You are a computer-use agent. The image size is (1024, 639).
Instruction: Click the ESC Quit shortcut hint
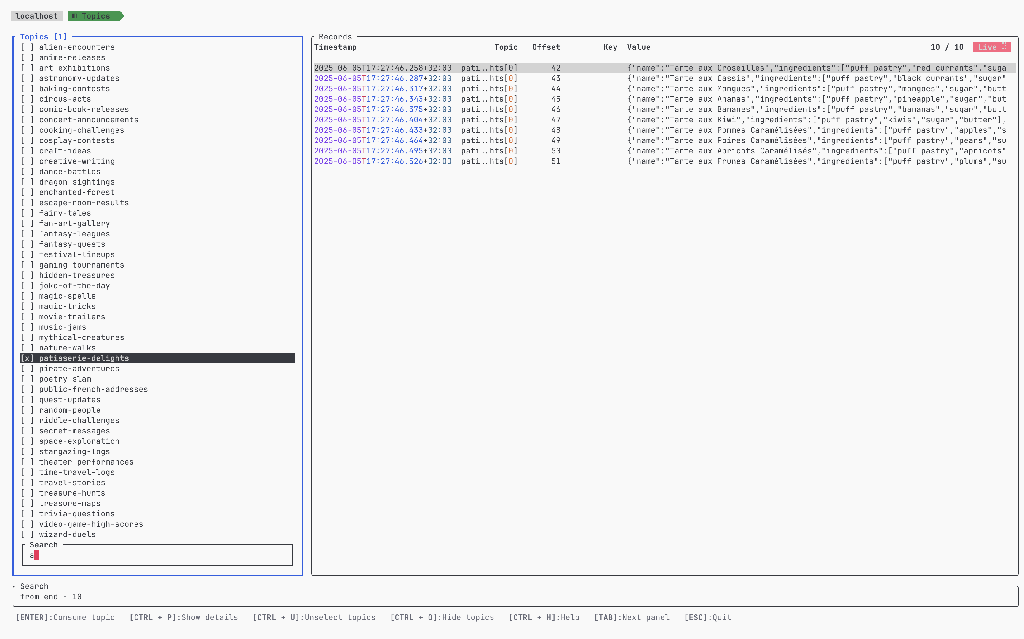[x=707, y=617]
